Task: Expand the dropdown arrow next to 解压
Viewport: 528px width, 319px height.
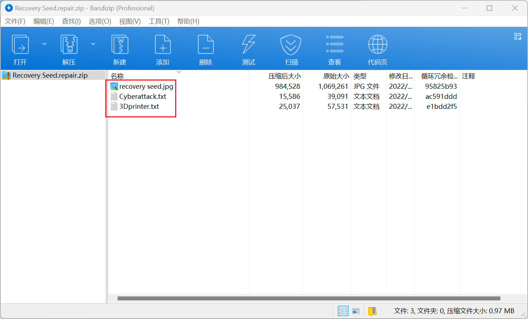Action: pos(93,44)
